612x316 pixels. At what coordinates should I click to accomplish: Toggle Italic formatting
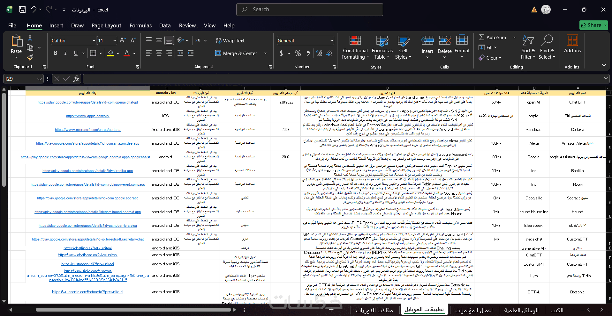(x=66, y=53)
